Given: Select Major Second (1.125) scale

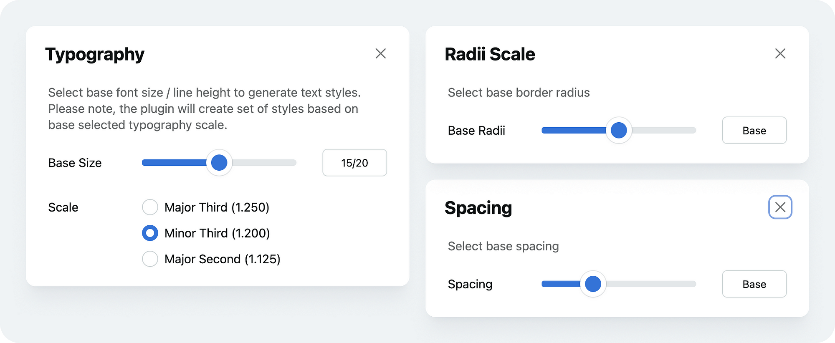Looking at the screenshot, I should [150, 259].
